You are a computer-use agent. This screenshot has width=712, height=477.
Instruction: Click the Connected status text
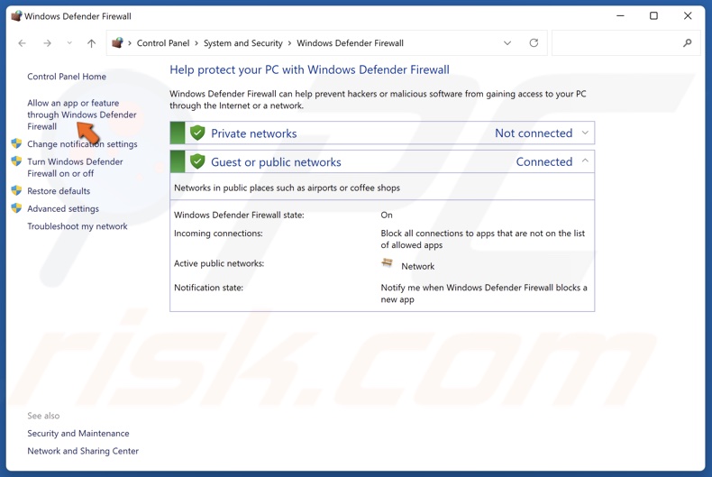point(544,161)
